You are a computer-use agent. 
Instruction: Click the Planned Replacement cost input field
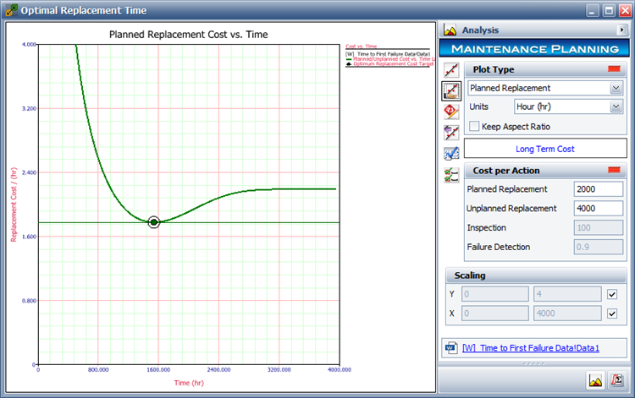[598, 189]
